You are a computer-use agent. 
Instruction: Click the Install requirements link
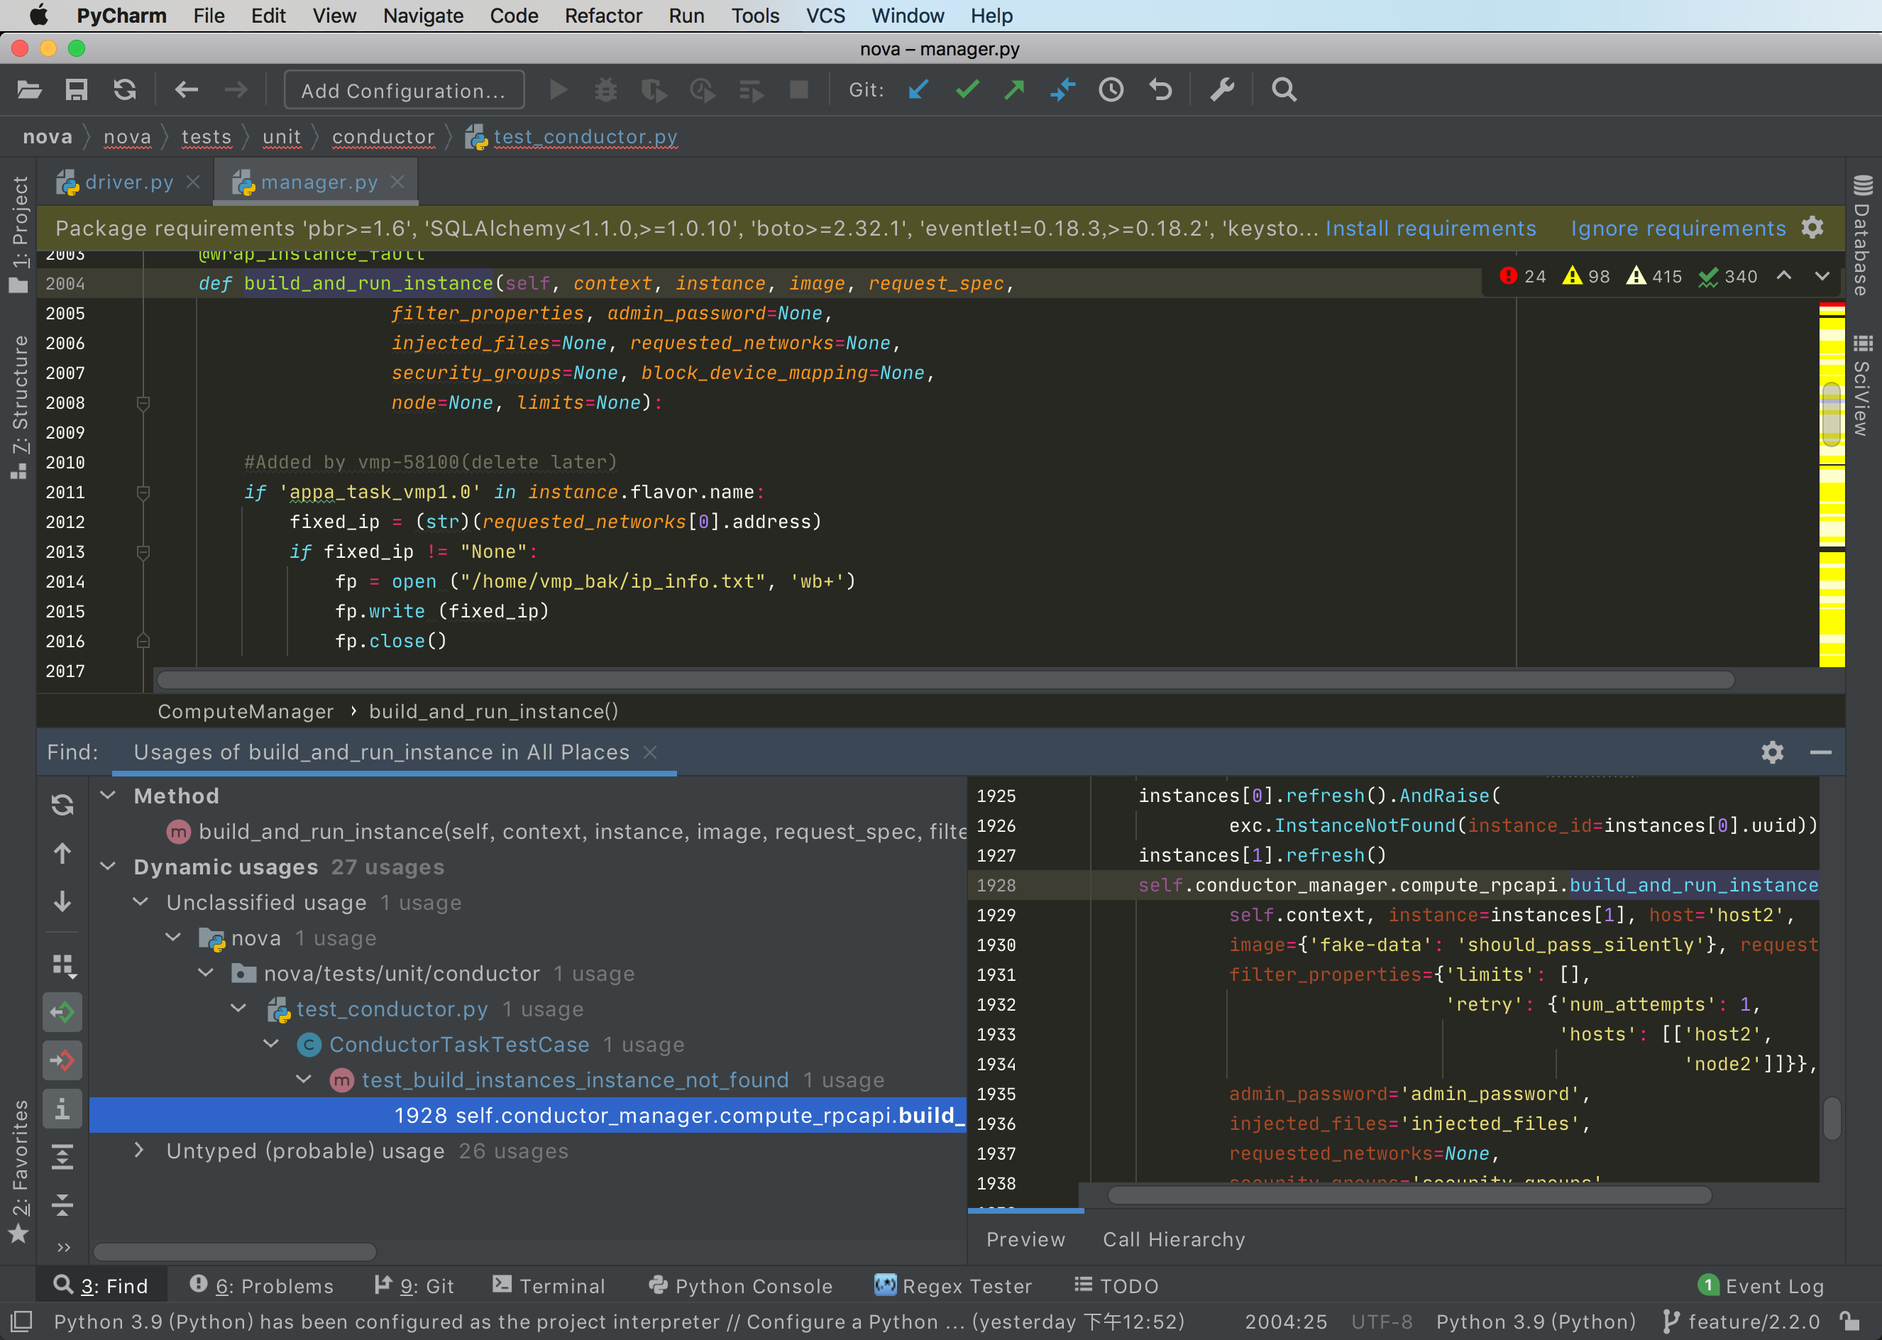1430,229
